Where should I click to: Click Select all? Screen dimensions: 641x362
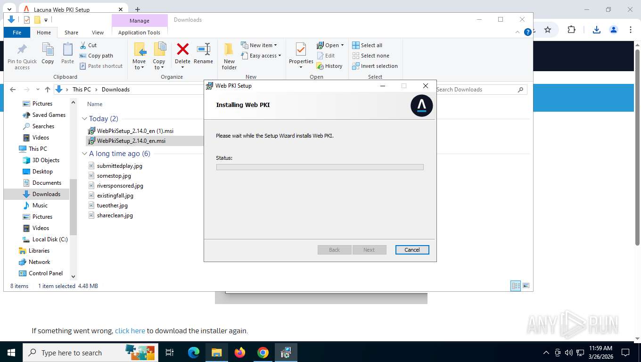pyautogui.click(x=367, y=45)
